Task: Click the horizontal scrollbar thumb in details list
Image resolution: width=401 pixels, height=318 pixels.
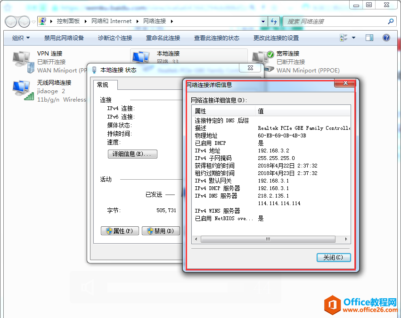Action: pyautogui.click(x=268, y=239)
